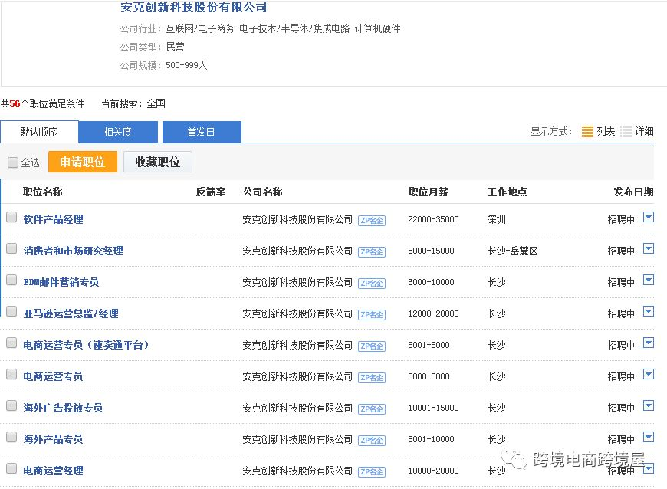Open the 海外产品专员 job link
667x489 pixels.
[53, 440]
